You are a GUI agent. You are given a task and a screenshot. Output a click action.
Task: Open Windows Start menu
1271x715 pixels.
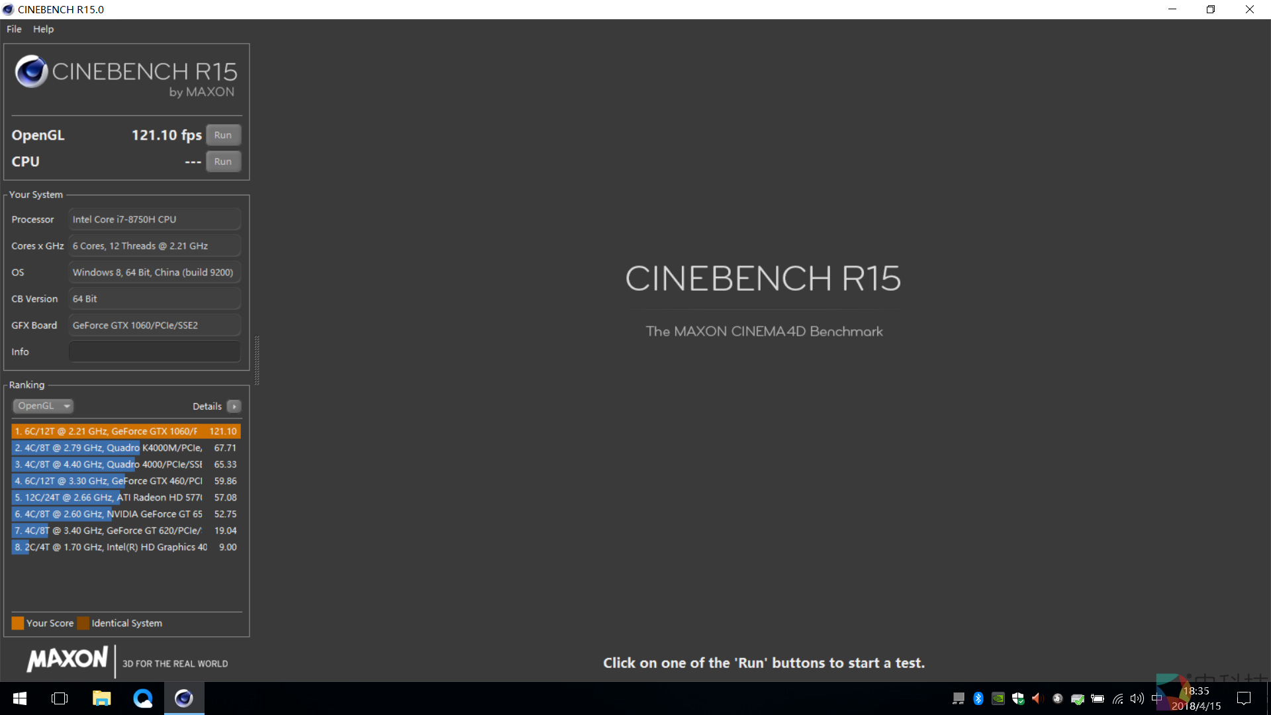[20, 698]
